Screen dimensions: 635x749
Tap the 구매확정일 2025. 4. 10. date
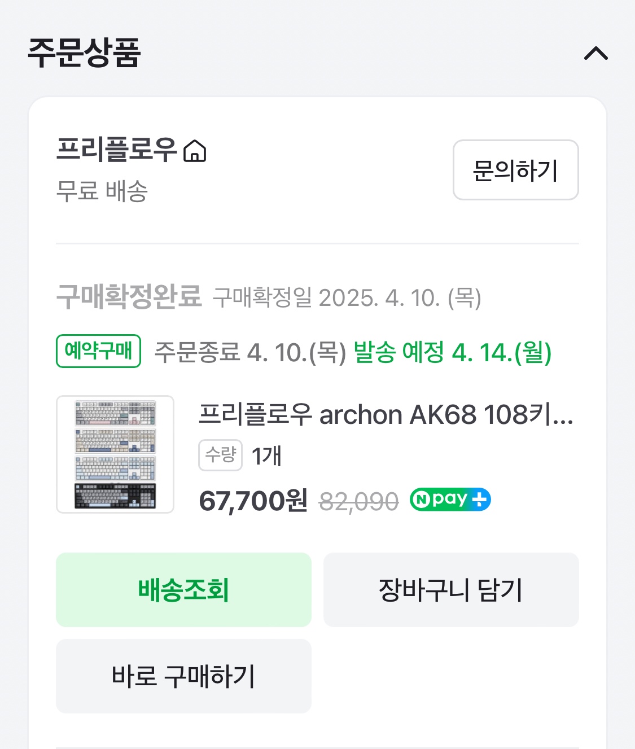(x=347, y=297)
